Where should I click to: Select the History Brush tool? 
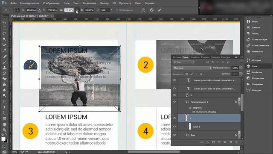tap(5, 73)
